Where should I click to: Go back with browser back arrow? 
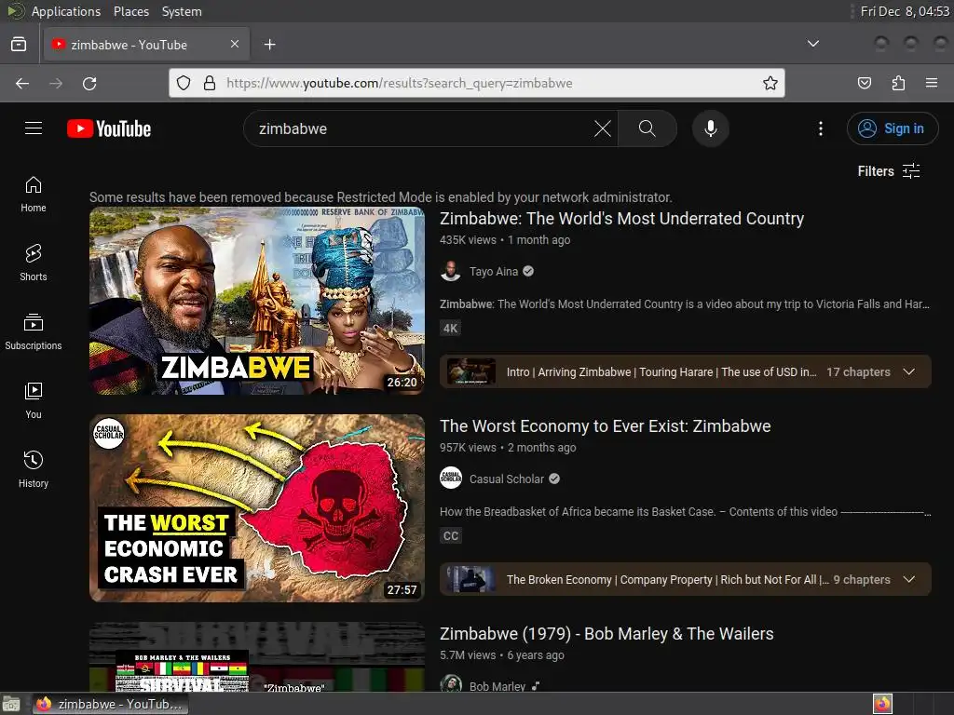[22, 83]
